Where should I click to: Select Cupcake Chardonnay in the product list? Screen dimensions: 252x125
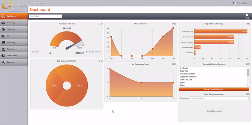click(x=188, y=77)
